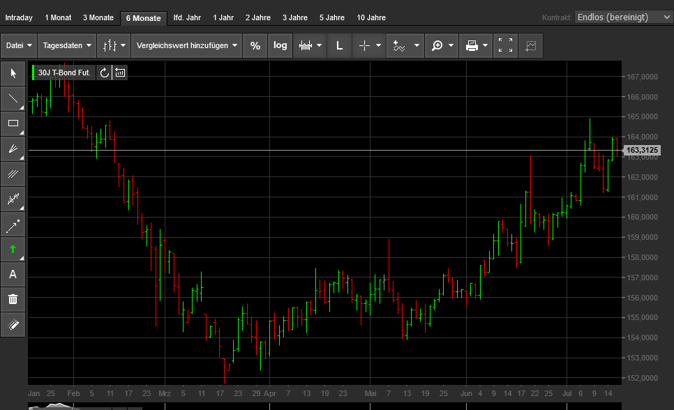Select the parallel lines channel tool
The image size is (674, 410).
pyautogui.click(x=13, y=174)
